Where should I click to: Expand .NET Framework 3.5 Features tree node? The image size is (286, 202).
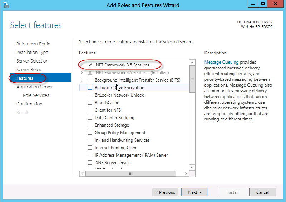point(82,65)
